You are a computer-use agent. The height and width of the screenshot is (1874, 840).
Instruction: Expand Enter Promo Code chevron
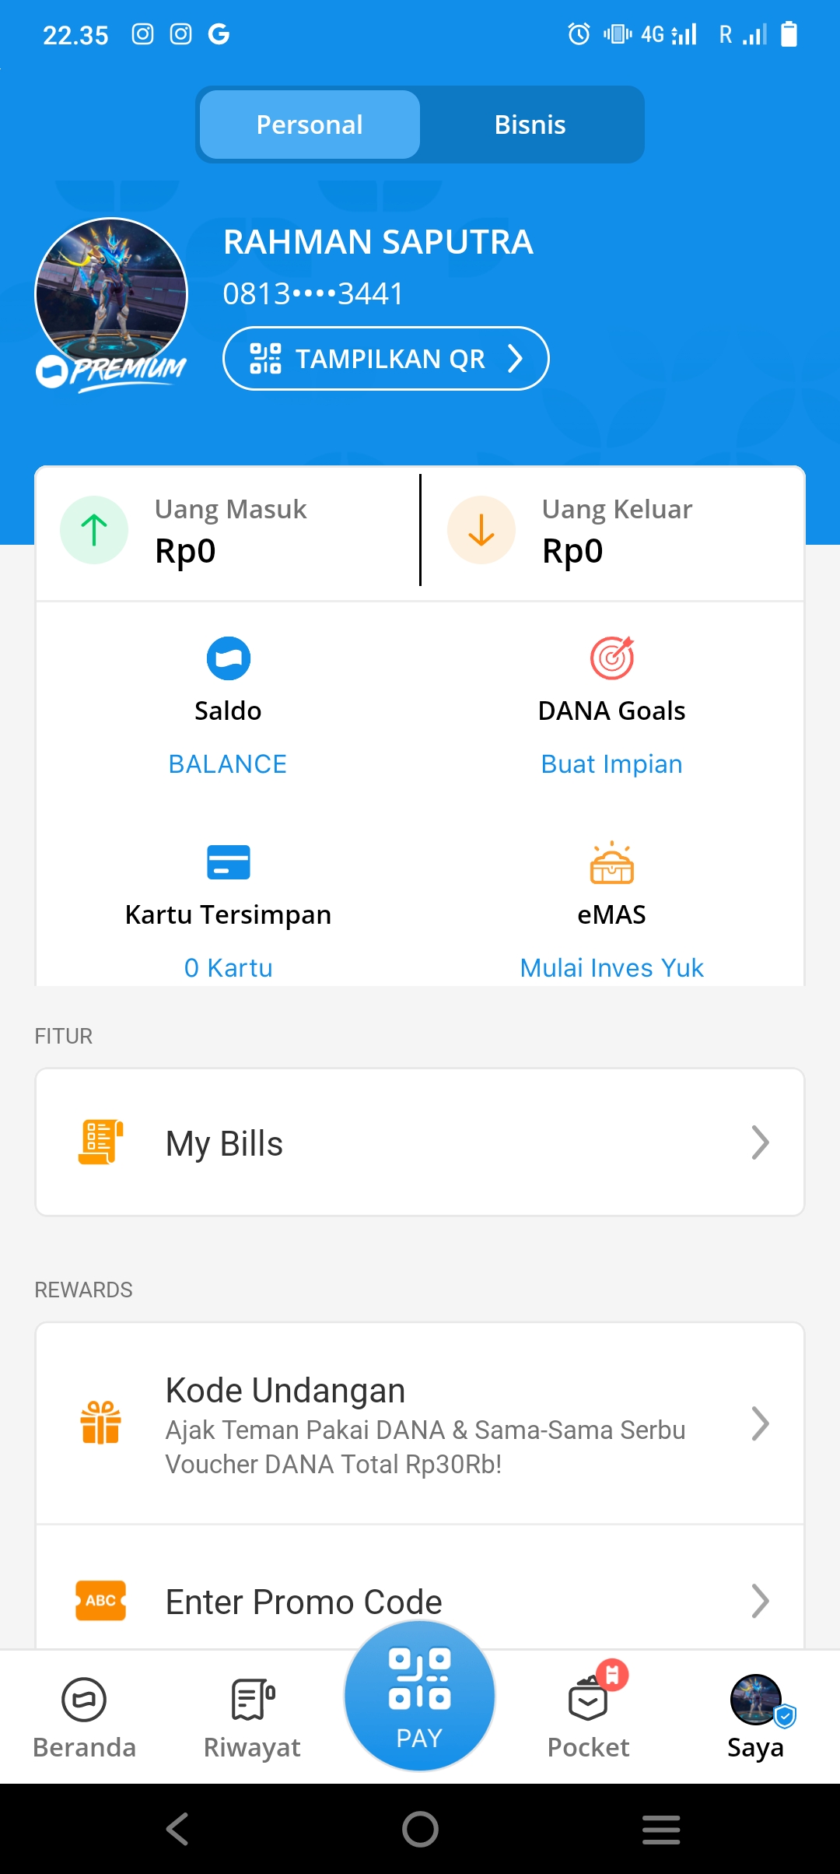[760, 1601]
